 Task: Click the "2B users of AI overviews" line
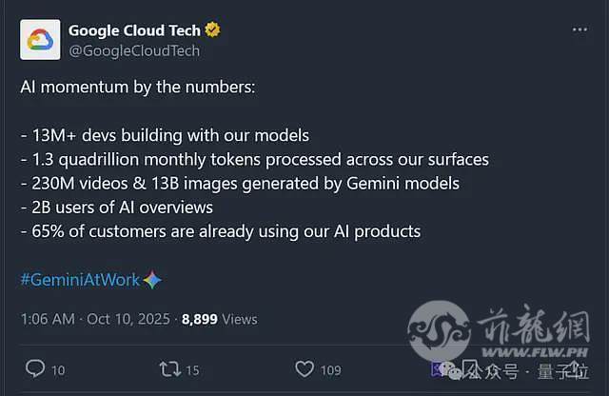(117, 208)
